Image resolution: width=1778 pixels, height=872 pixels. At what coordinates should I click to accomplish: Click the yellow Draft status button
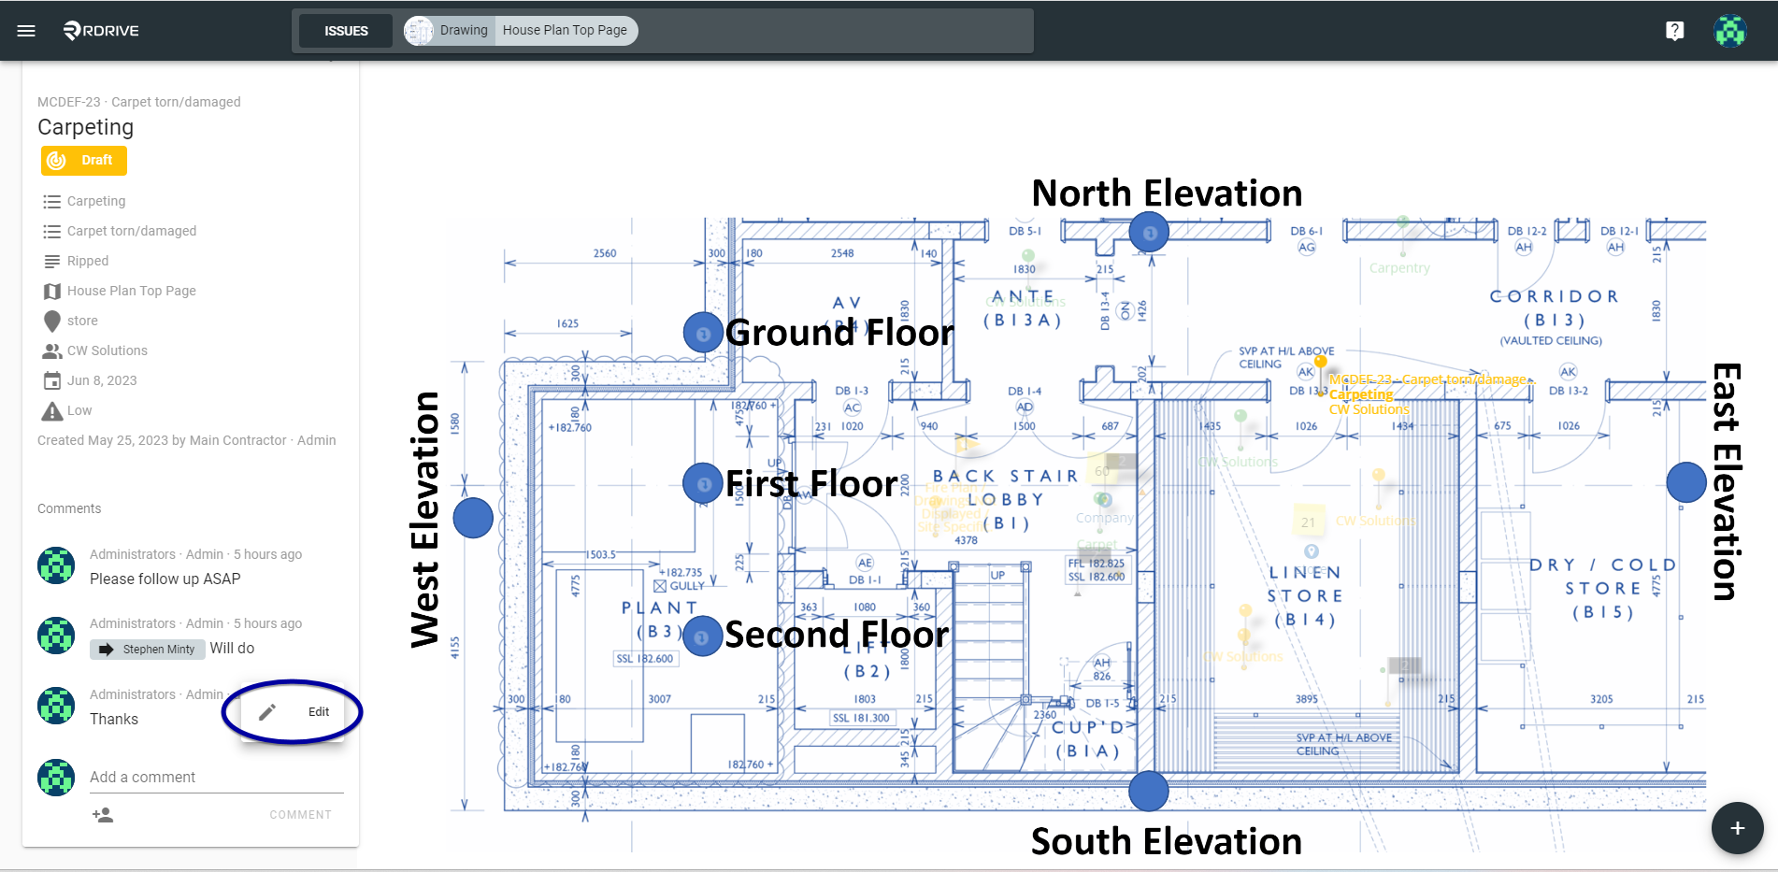pyautogui.click(x=84, y=161)
